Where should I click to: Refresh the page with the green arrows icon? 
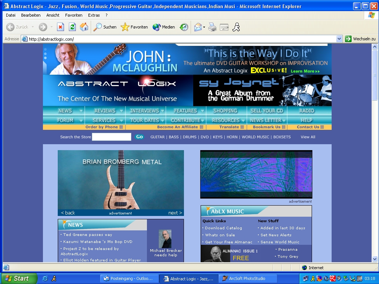(72, 27)
